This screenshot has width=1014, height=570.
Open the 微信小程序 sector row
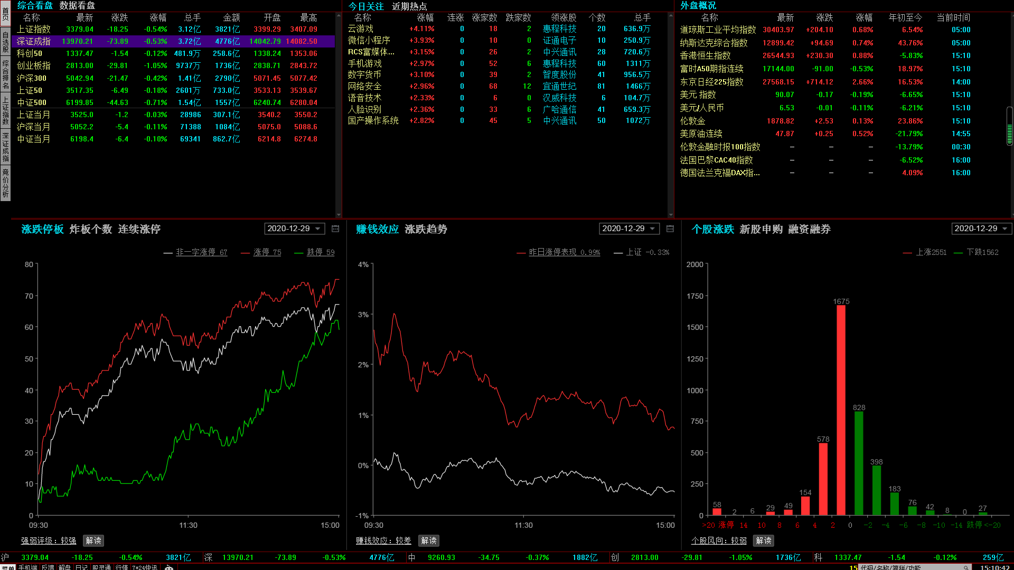[504, 40]
